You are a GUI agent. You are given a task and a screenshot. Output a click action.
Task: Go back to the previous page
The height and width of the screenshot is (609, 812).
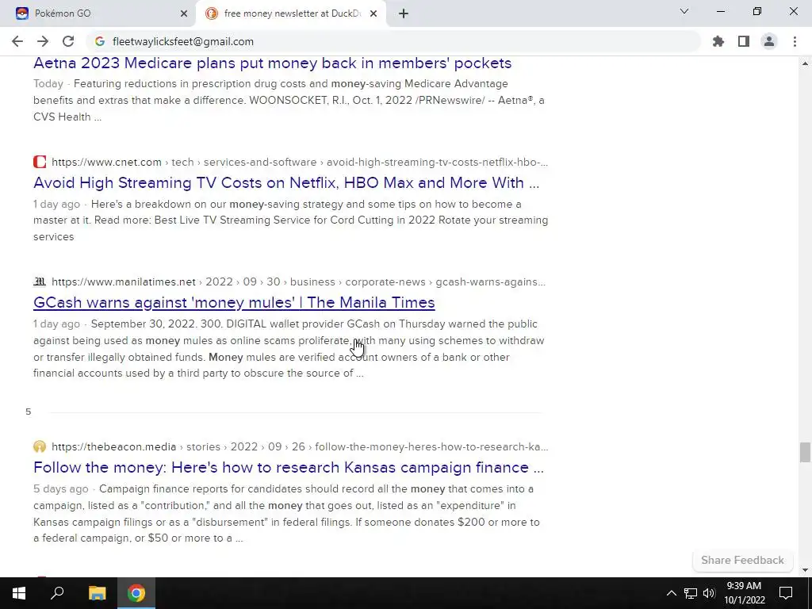(17, 41)
